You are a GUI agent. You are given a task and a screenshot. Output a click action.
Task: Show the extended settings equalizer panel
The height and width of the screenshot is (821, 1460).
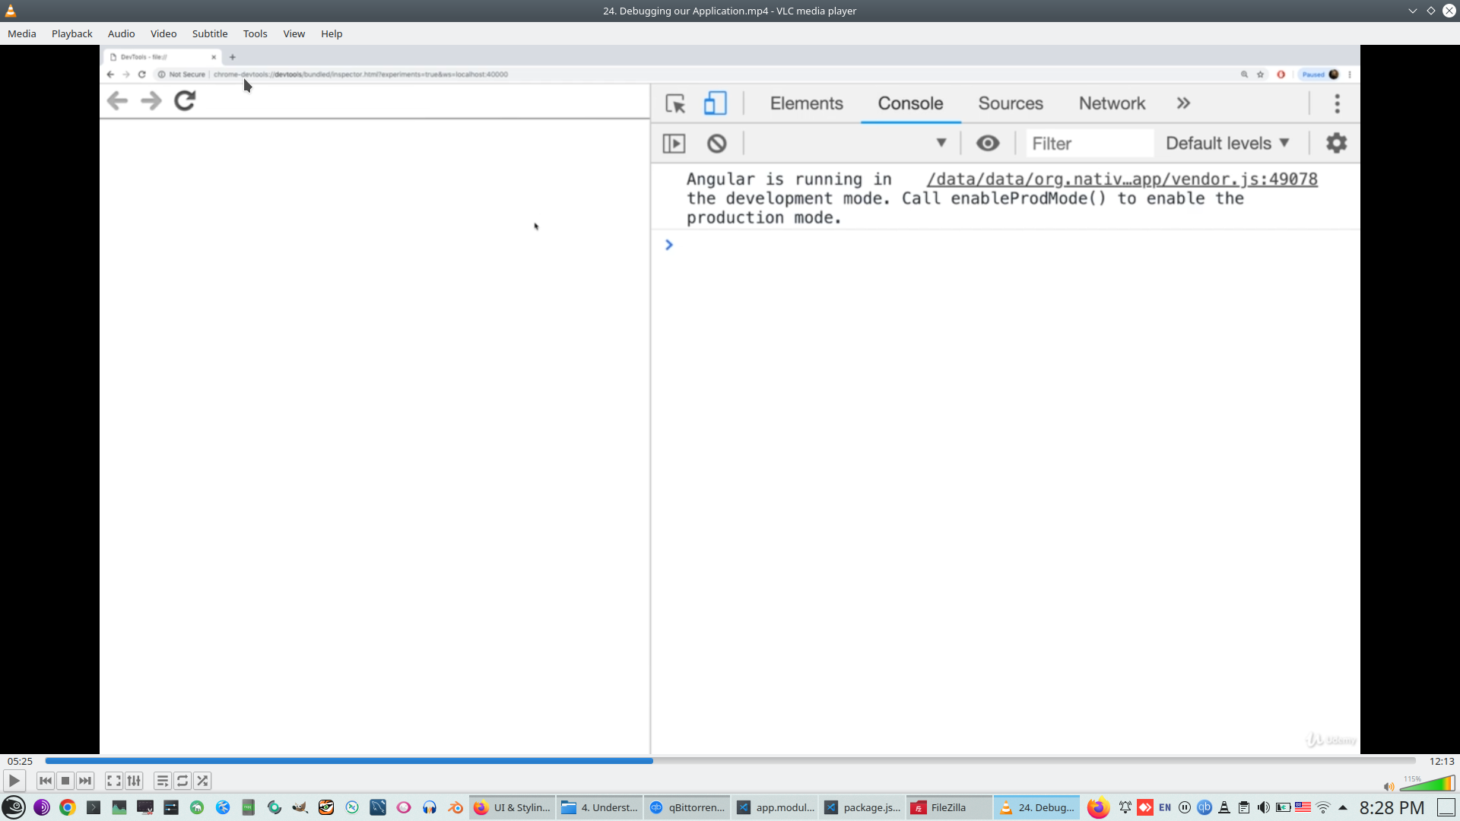(134, 781)
